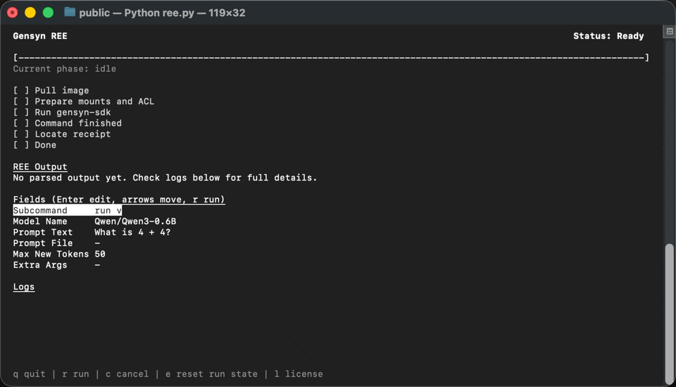The image size is (676, 387).
Task: Open the l license footer link
Action: (x=299, y=374)
